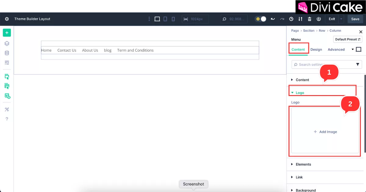The image size is (366, 192).
Task: Go to Row in the breadcrumb
Action: [322, 30]
